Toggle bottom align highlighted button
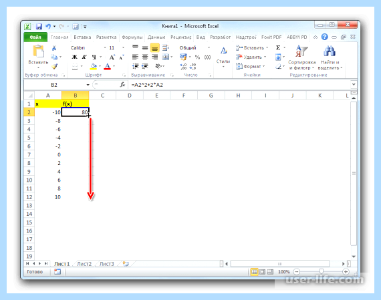The width and height of the screenshot is (381, 300). (155, 48)
